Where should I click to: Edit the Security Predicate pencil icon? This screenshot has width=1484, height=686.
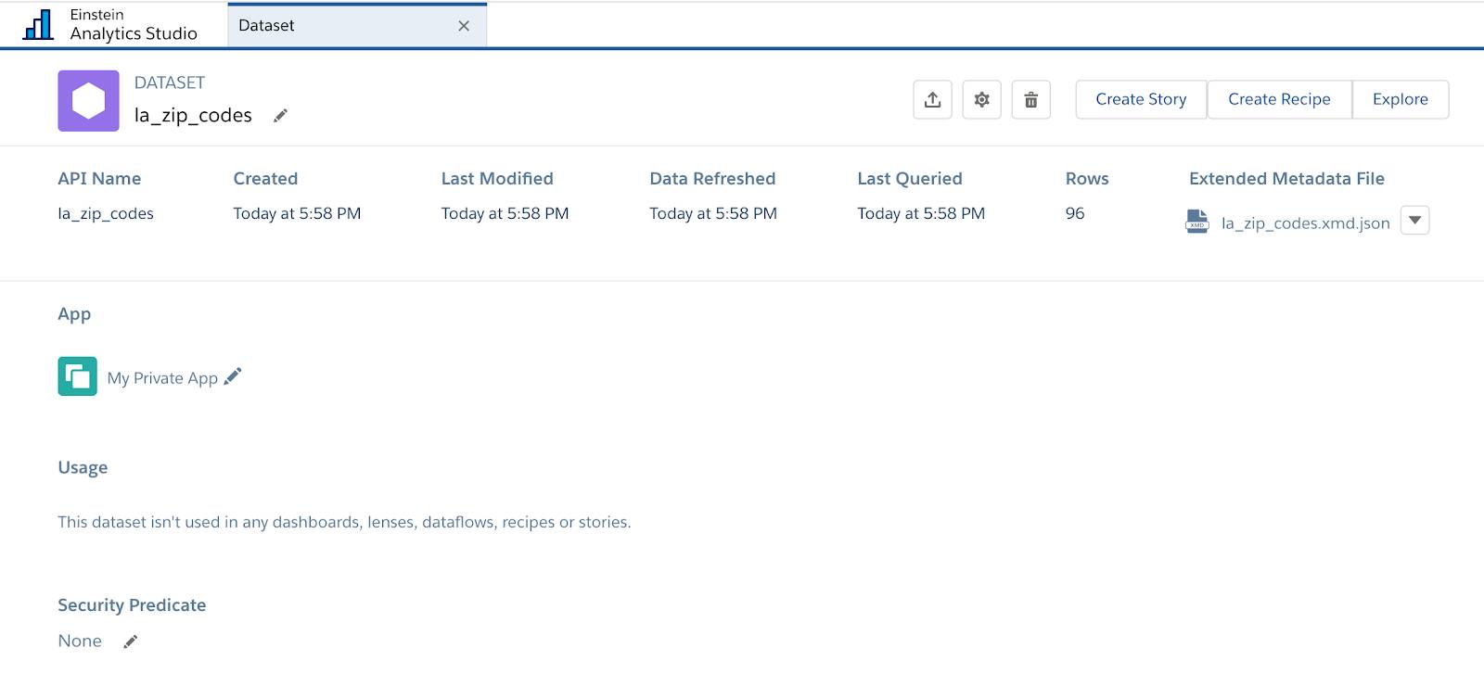click(130, 642)
